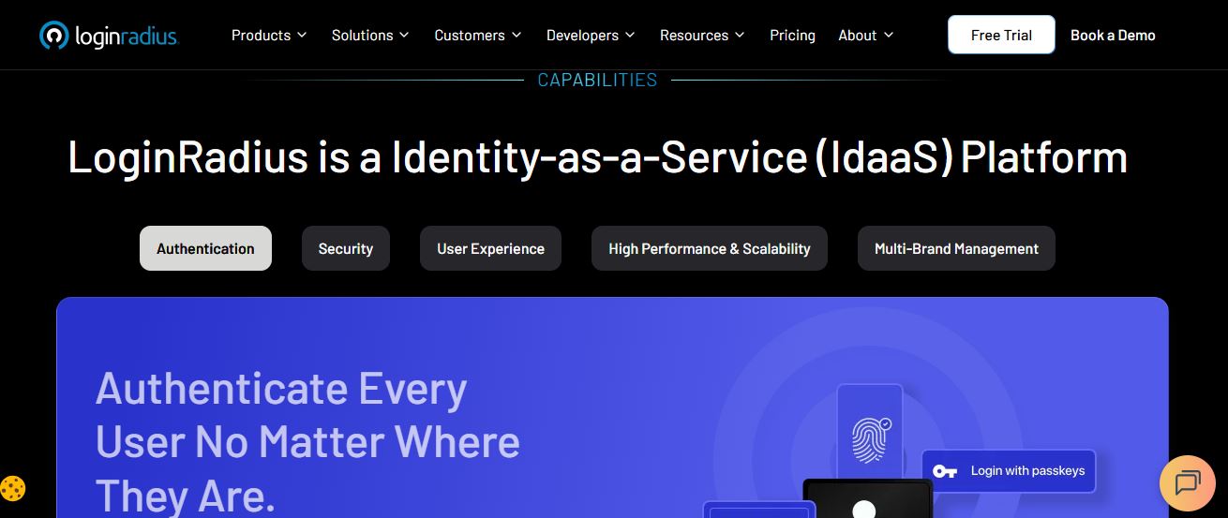Go to the Pricing page
The width and height of the screenshot is (1228, 518).
(792, 35)
